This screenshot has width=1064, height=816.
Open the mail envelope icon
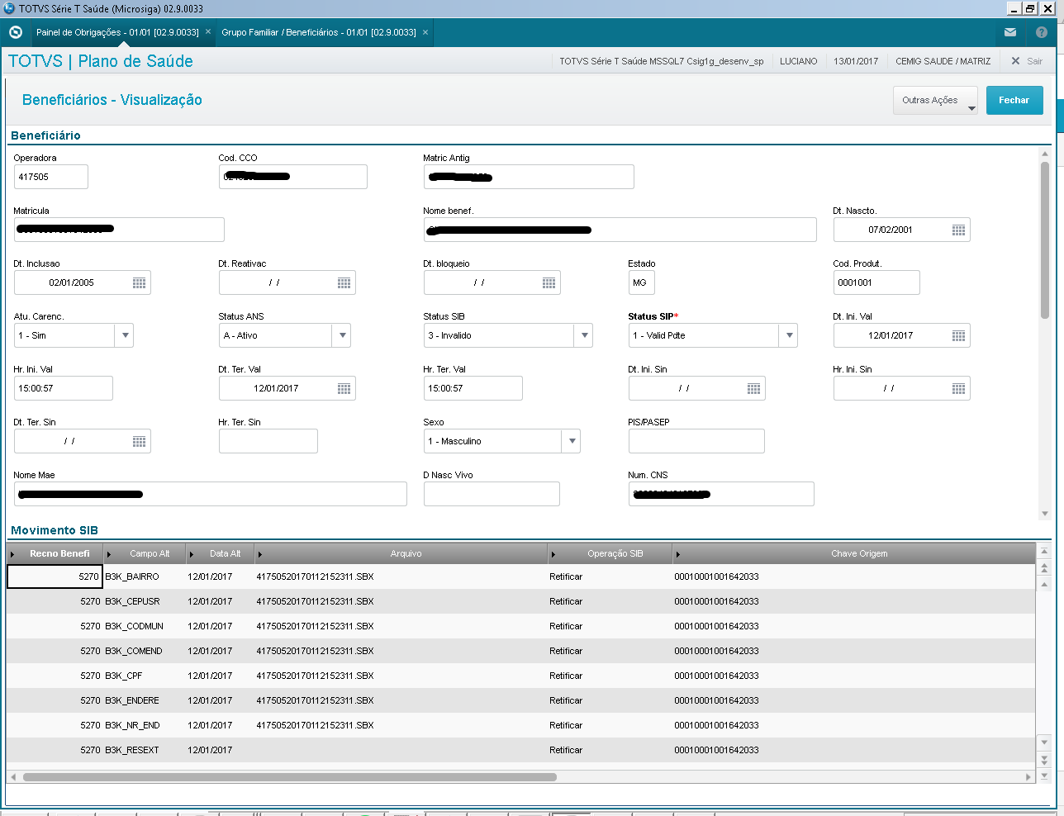click(x=1010, y=32)
